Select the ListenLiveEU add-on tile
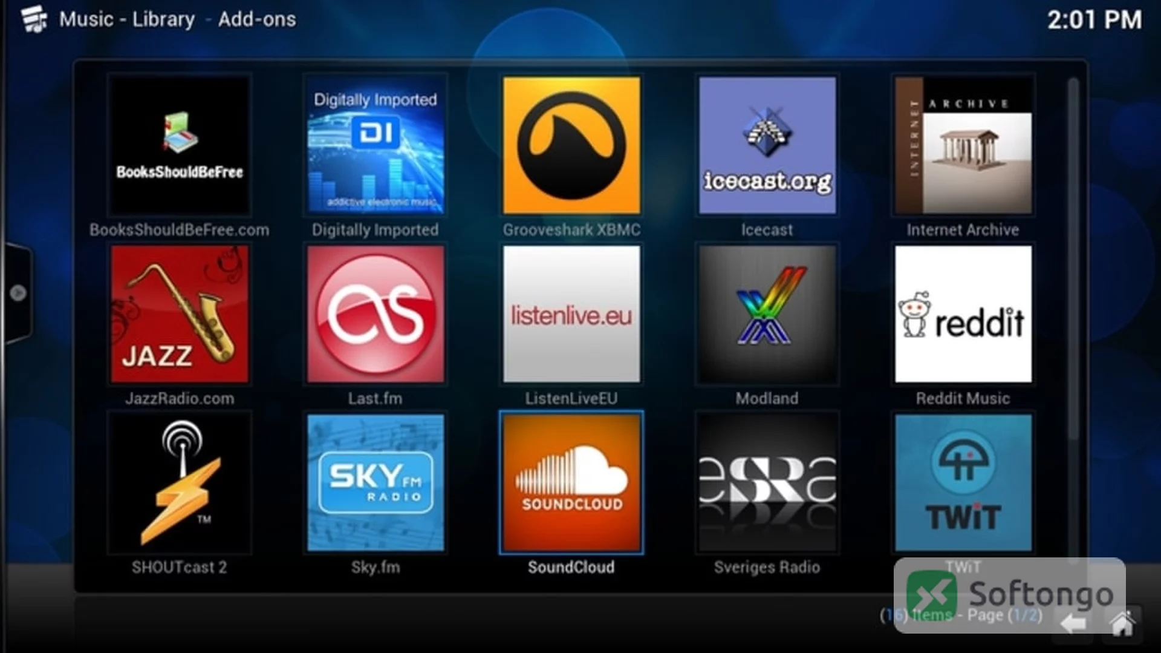1161x653 pixels. click(571, 314)
